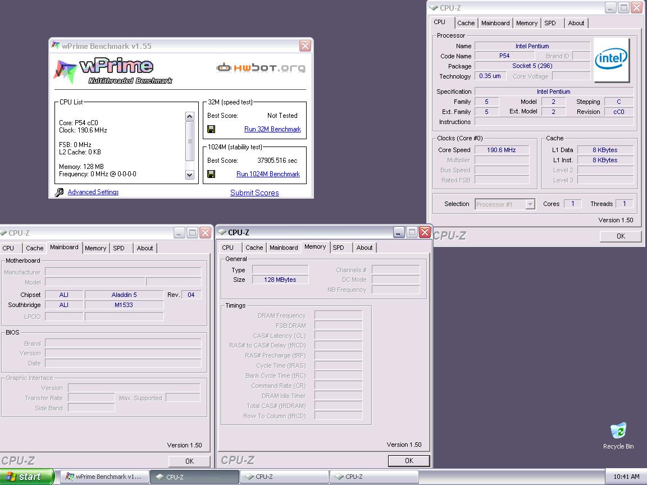Select the first CPU-Z taskbar button

tap(194, 477)
